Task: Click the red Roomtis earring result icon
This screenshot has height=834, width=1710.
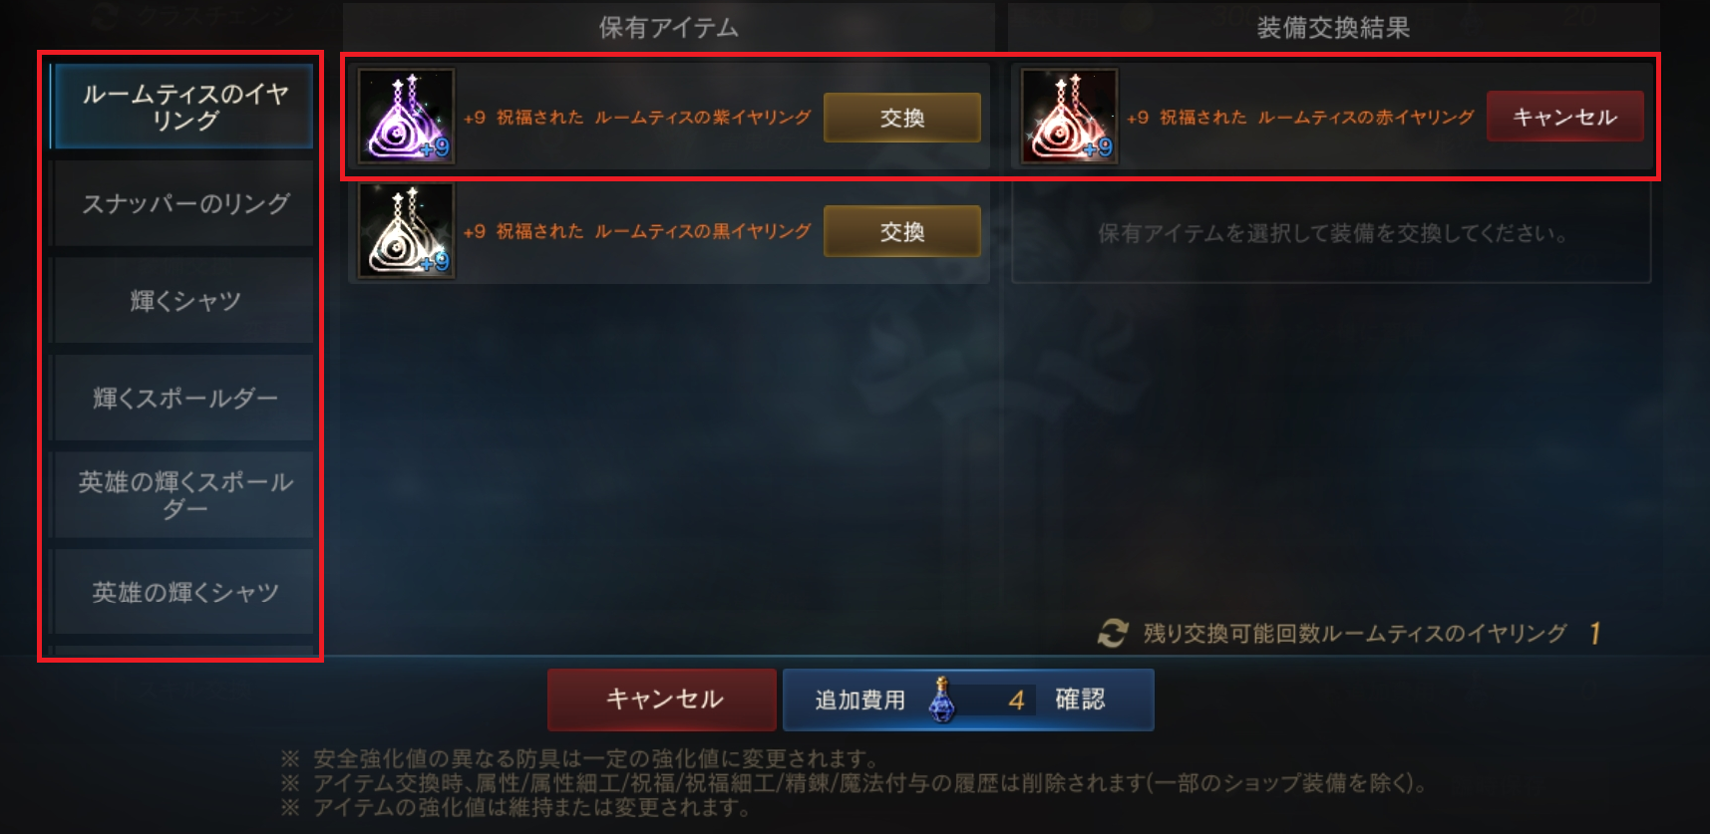Action: tap(1069, 116)
